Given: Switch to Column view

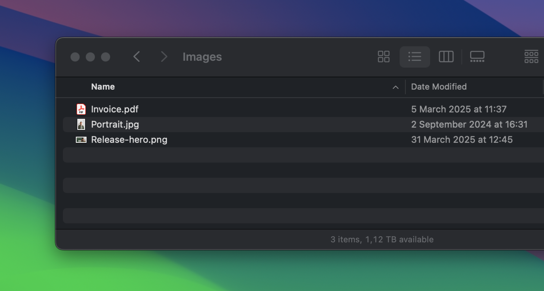Looking at the screenshot, I should coord(446,57).
